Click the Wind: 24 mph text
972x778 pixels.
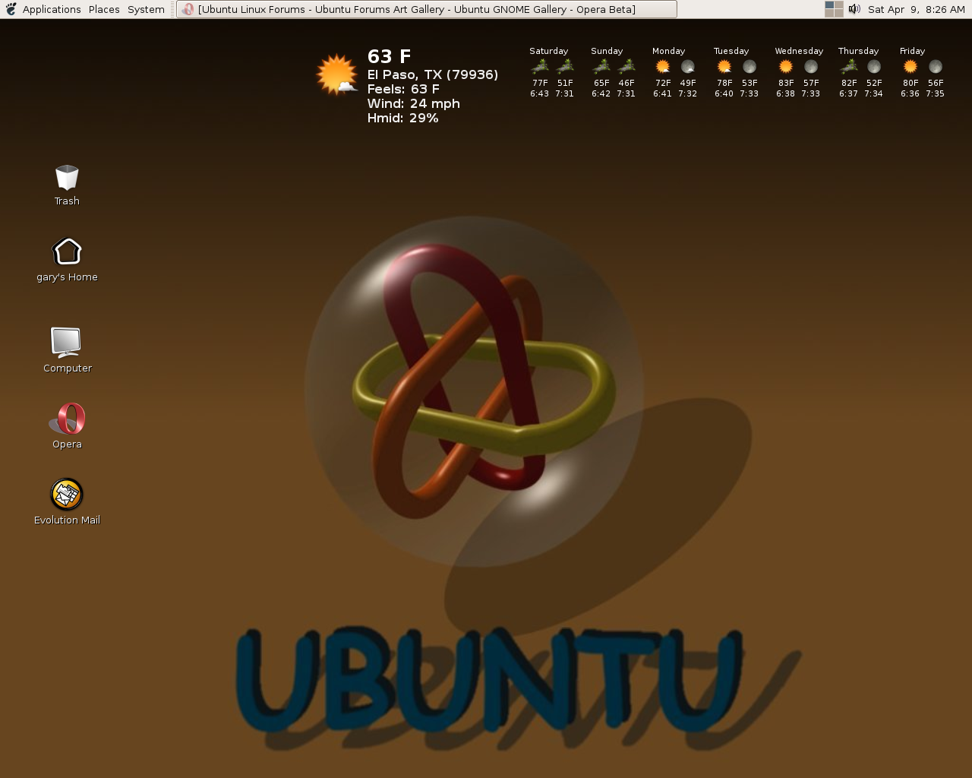(413, 103)
